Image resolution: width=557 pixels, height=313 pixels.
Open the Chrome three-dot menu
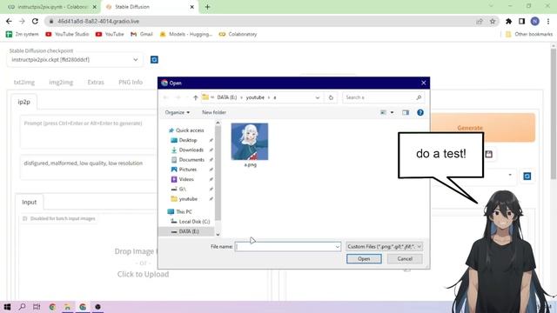[548, 21]
